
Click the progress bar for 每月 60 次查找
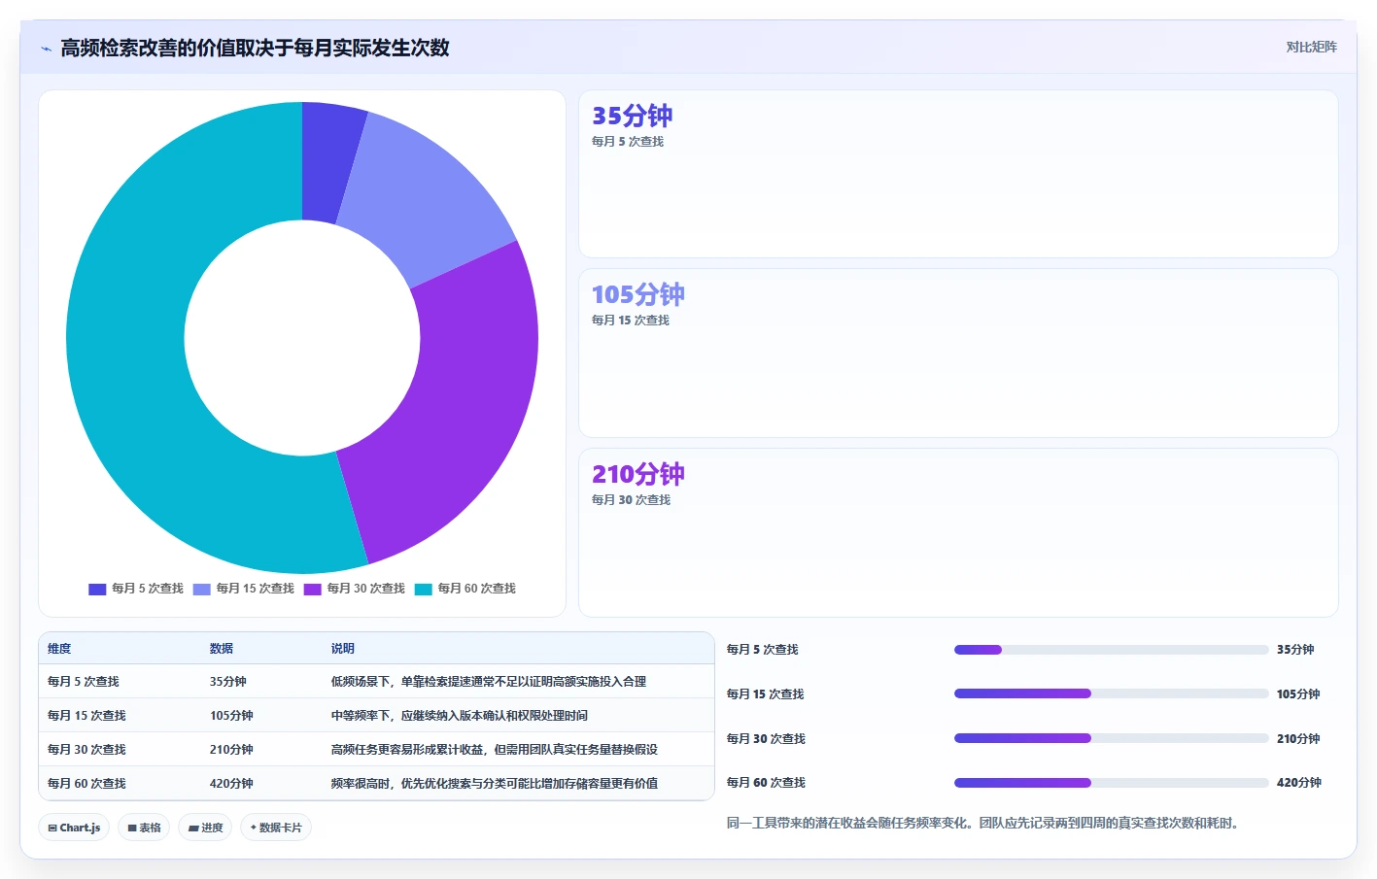[x=1112, y=783]
